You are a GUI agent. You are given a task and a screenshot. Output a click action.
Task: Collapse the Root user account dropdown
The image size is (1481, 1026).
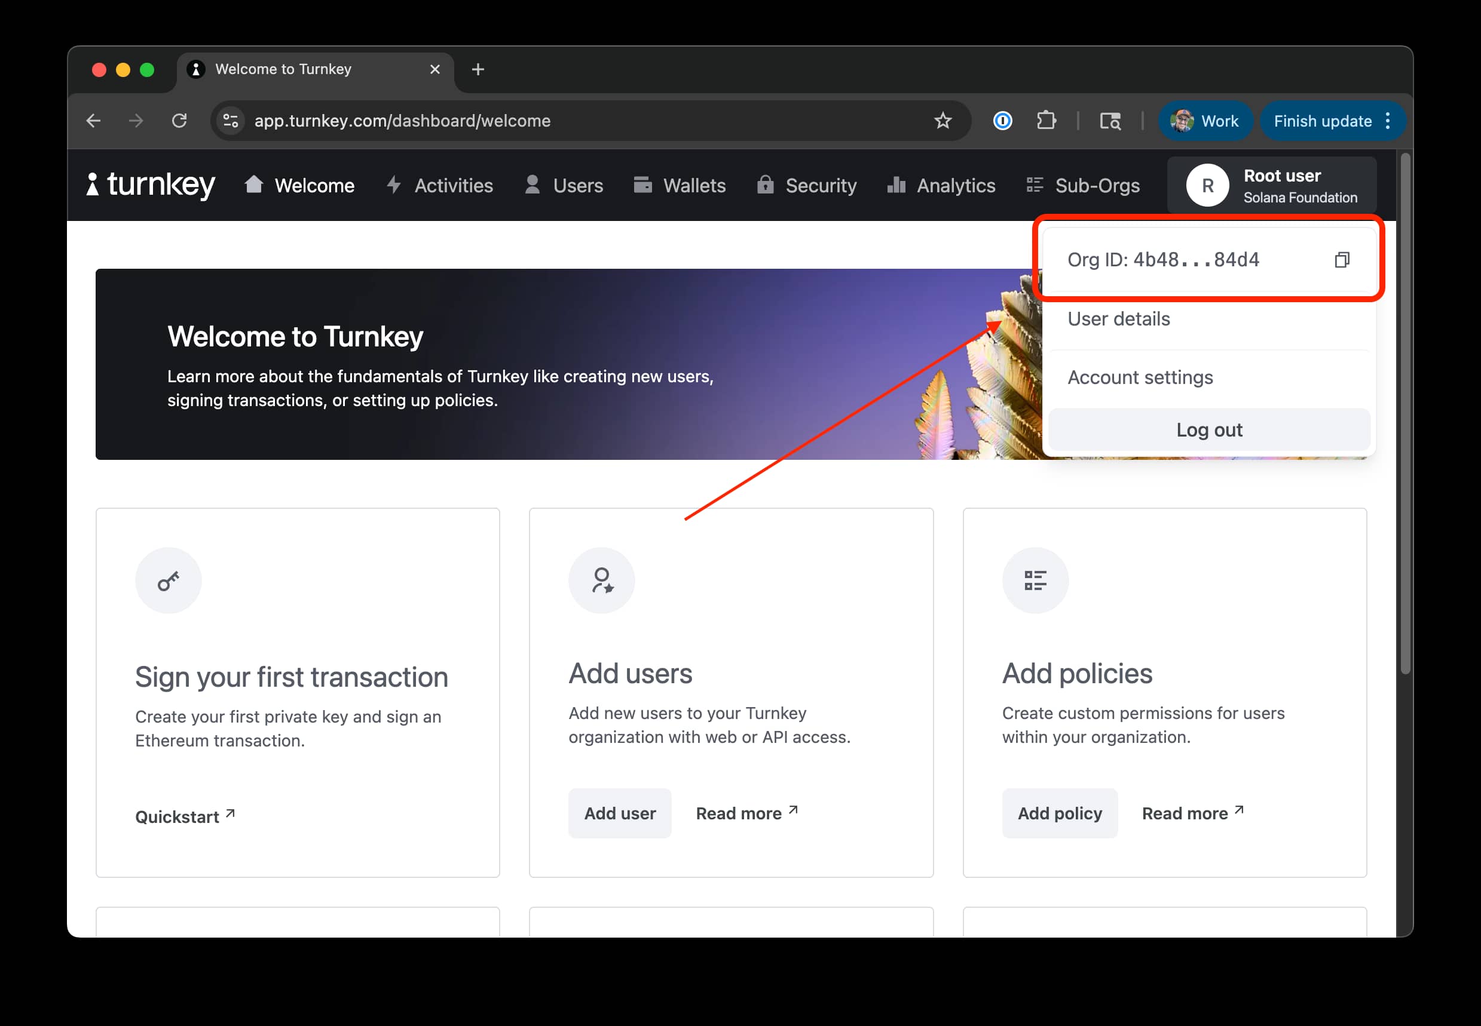tap(1271, 185)
